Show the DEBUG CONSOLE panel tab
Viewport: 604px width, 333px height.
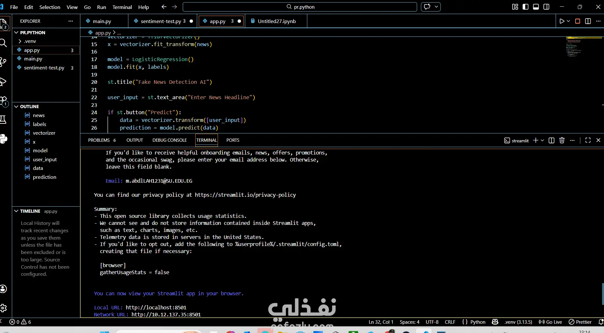[170, 140]
